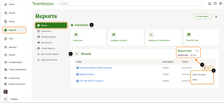This screenshot has height=103, width=224.
Task: Click the new folder icon button
Action: [x=216, y=16]
